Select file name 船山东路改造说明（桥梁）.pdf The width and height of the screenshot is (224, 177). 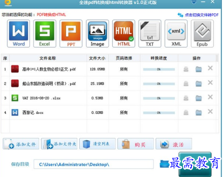(49, 83)
